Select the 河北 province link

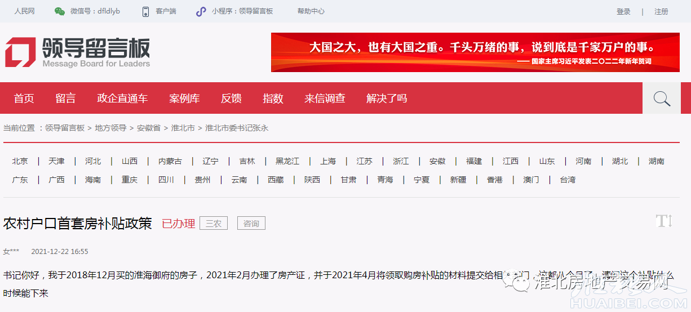93,161
